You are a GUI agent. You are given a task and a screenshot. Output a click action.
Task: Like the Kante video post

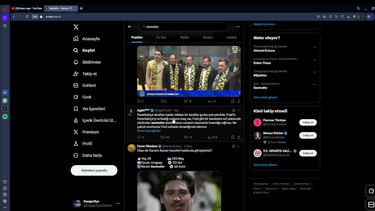(x=187, y=101)
